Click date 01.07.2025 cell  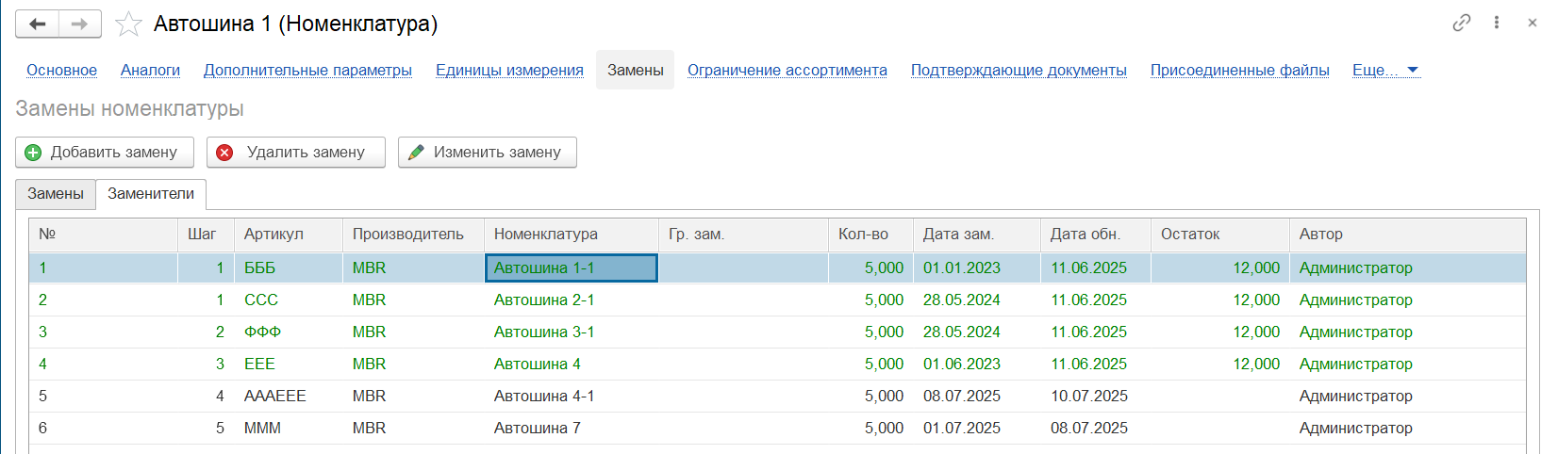[x=977, y=428]
